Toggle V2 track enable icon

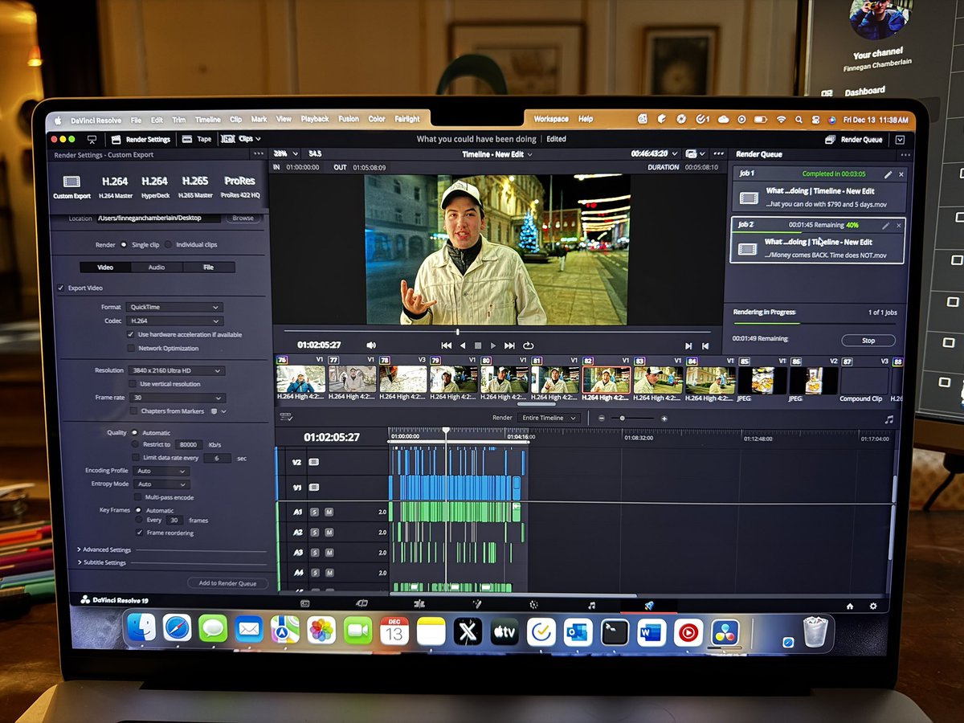tap(314, 462)
